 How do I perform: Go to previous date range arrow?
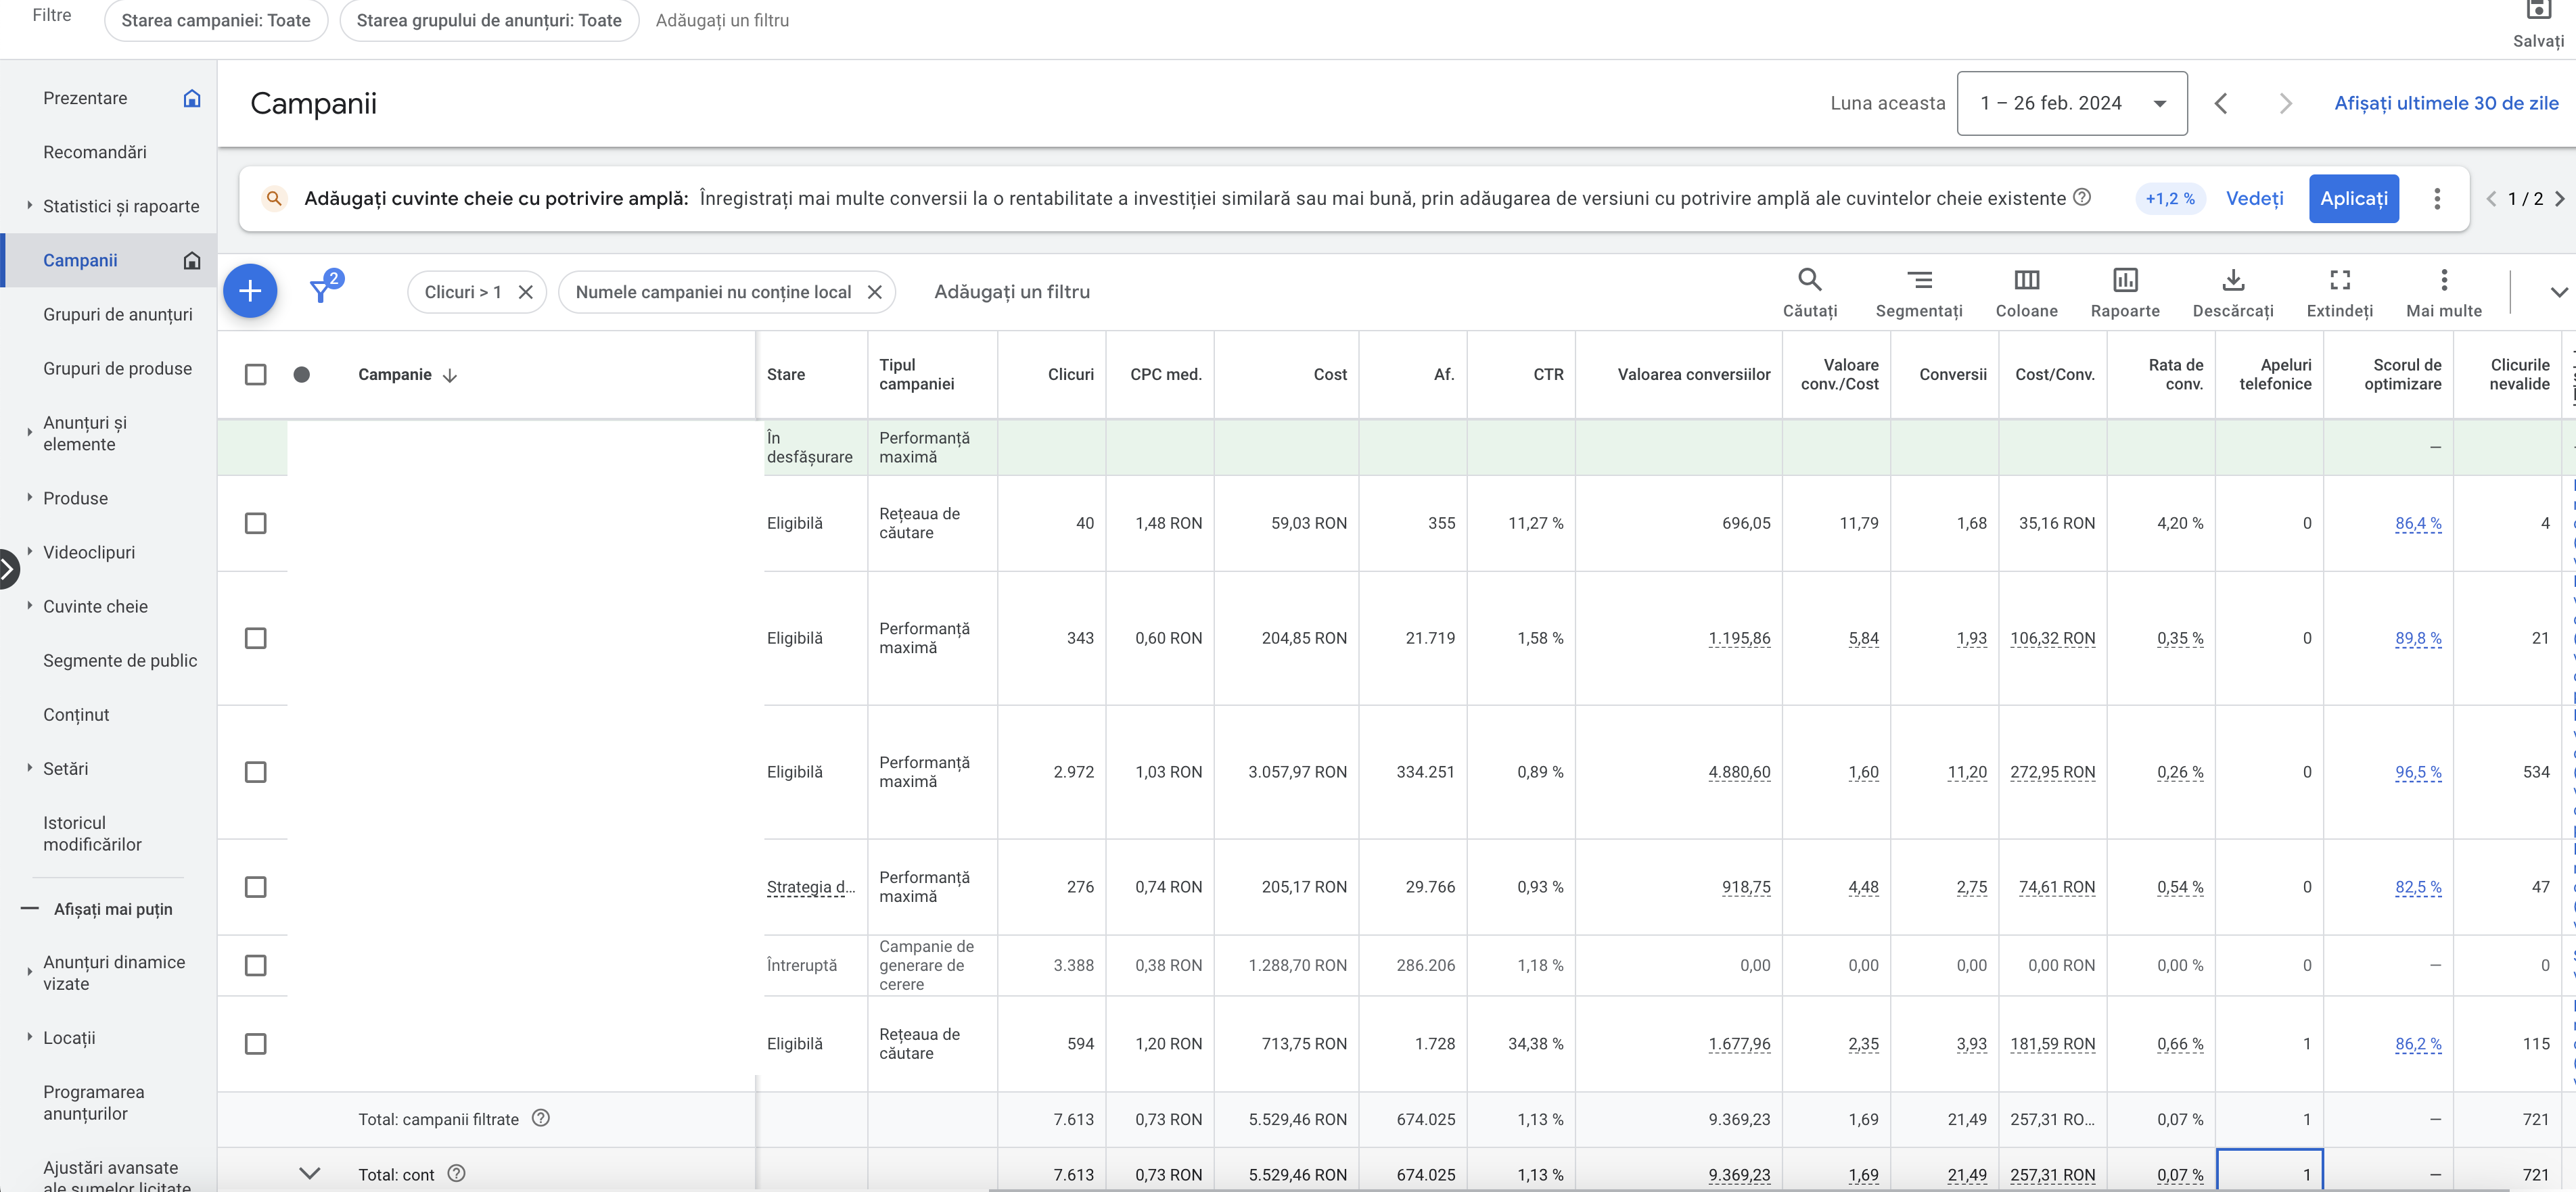coord(2220,103)
